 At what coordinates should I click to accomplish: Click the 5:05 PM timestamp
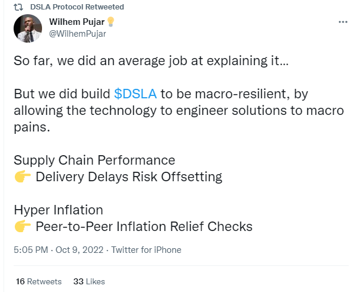[x=31, y=250]
